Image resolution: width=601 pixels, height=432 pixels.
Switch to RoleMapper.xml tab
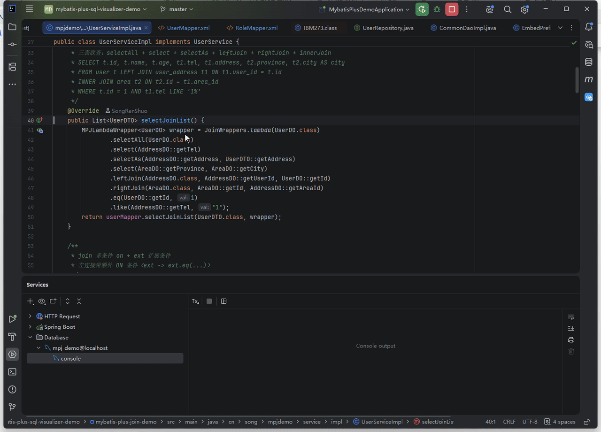coord(252,28)
